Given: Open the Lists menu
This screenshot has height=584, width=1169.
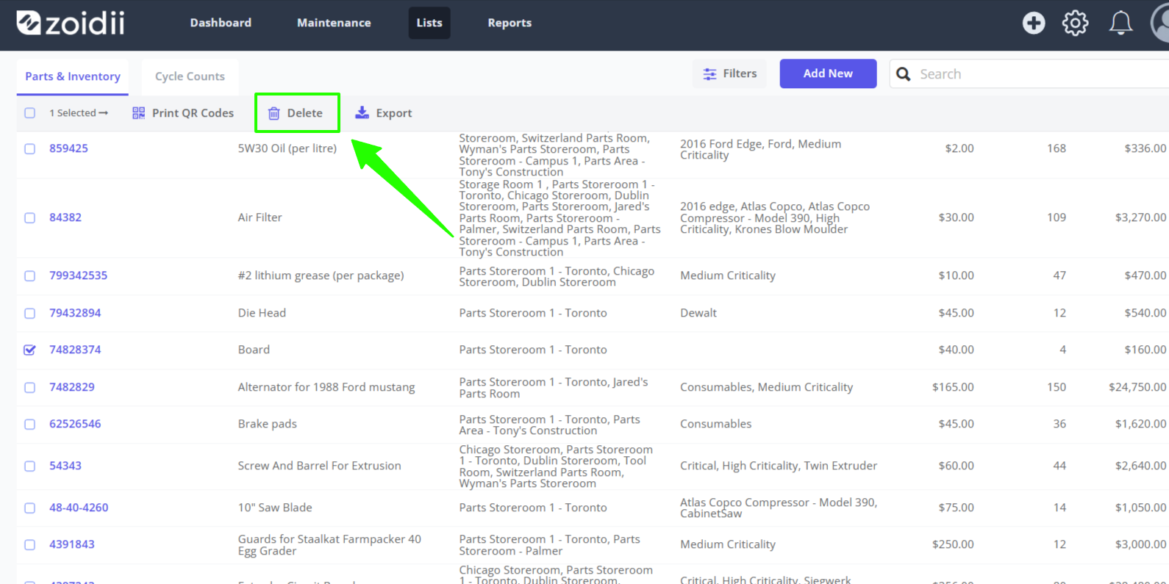Looking at the screenshot, I should 429,23.
